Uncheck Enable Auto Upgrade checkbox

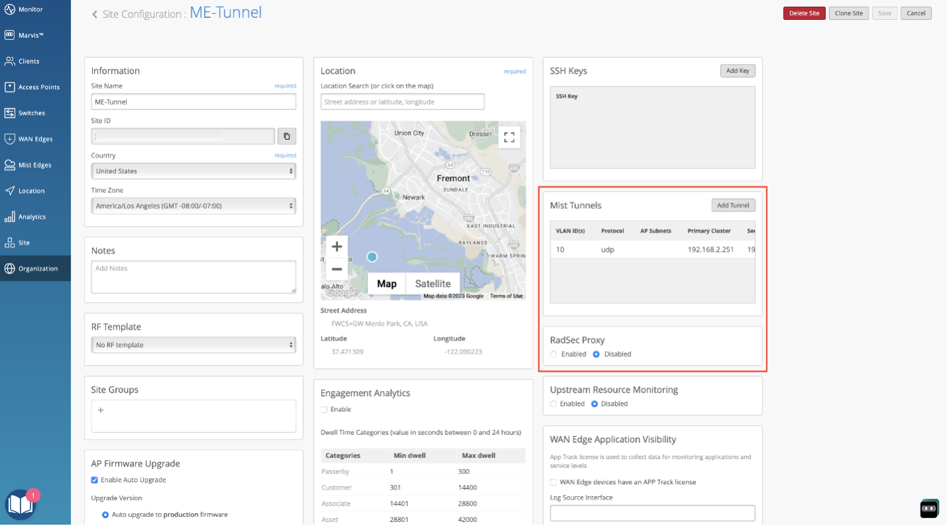pyautogui.click(x=95, y=480)
